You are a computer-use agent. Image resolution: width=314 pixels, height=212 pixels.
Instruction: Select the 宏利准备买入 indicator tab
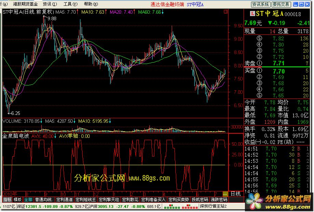[153, 200]
